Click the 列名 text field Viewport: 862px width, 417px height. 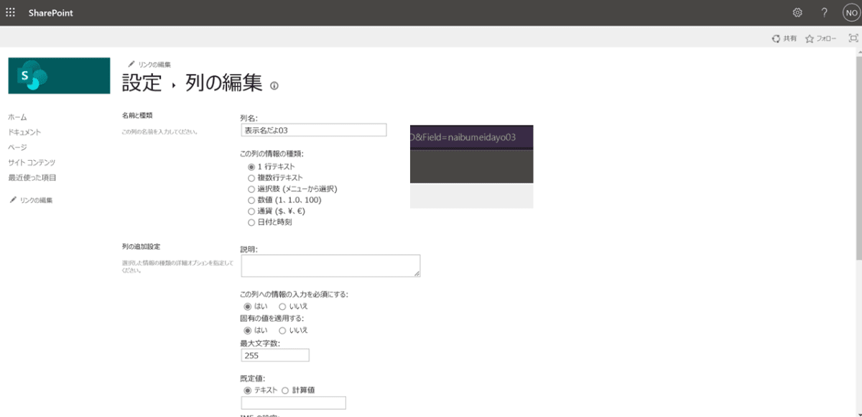pyautogui.click(x=314, y=130)
